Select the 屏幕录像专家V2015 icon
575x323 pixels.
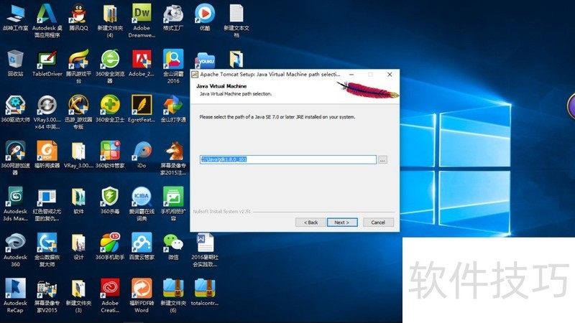(x=47, y=289)
